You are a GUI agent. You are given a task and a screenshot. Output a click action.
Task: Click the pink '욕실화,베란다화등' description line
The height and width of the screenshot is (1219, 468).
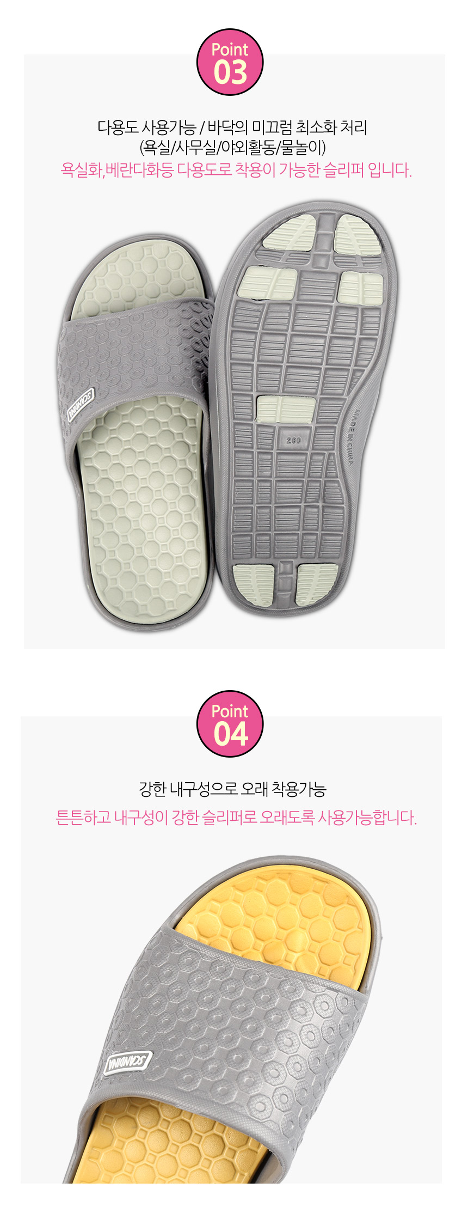236,170
